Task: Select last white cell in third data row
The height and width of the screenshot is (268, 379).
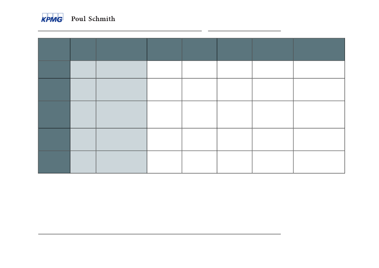Action: pos(319,114)
